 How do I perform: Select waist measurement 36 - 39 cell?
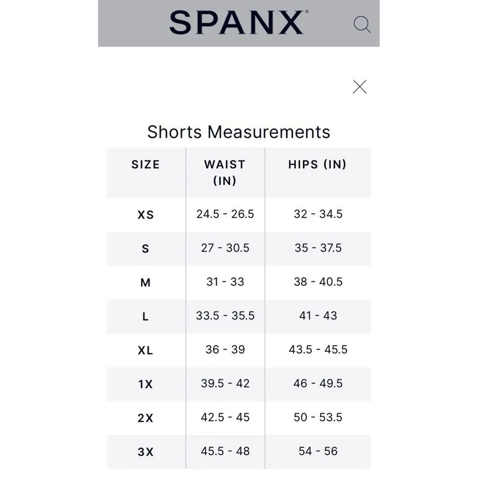pos(225,349)
